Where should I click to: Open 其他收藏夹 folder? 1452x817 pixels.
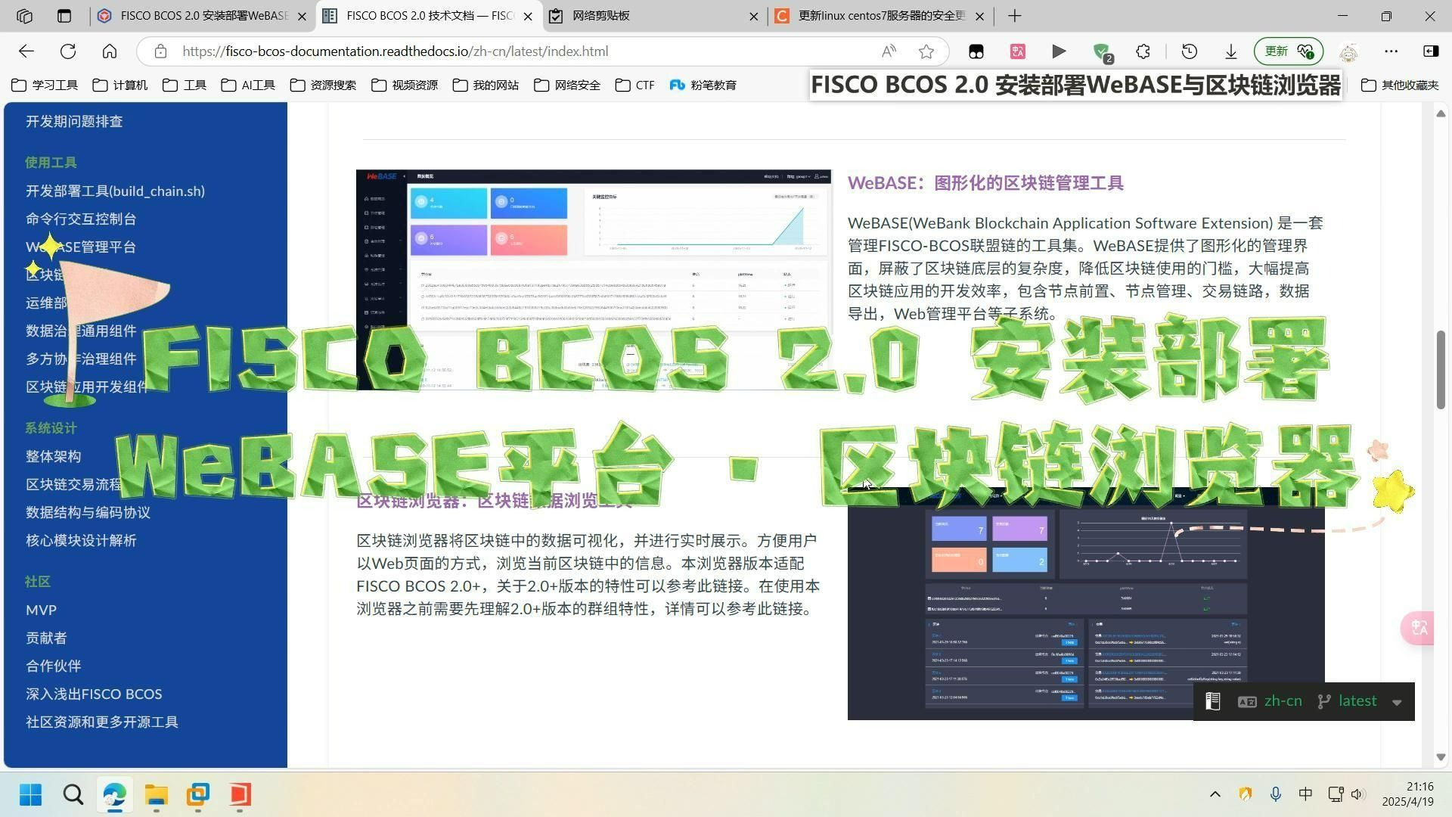1400,85
